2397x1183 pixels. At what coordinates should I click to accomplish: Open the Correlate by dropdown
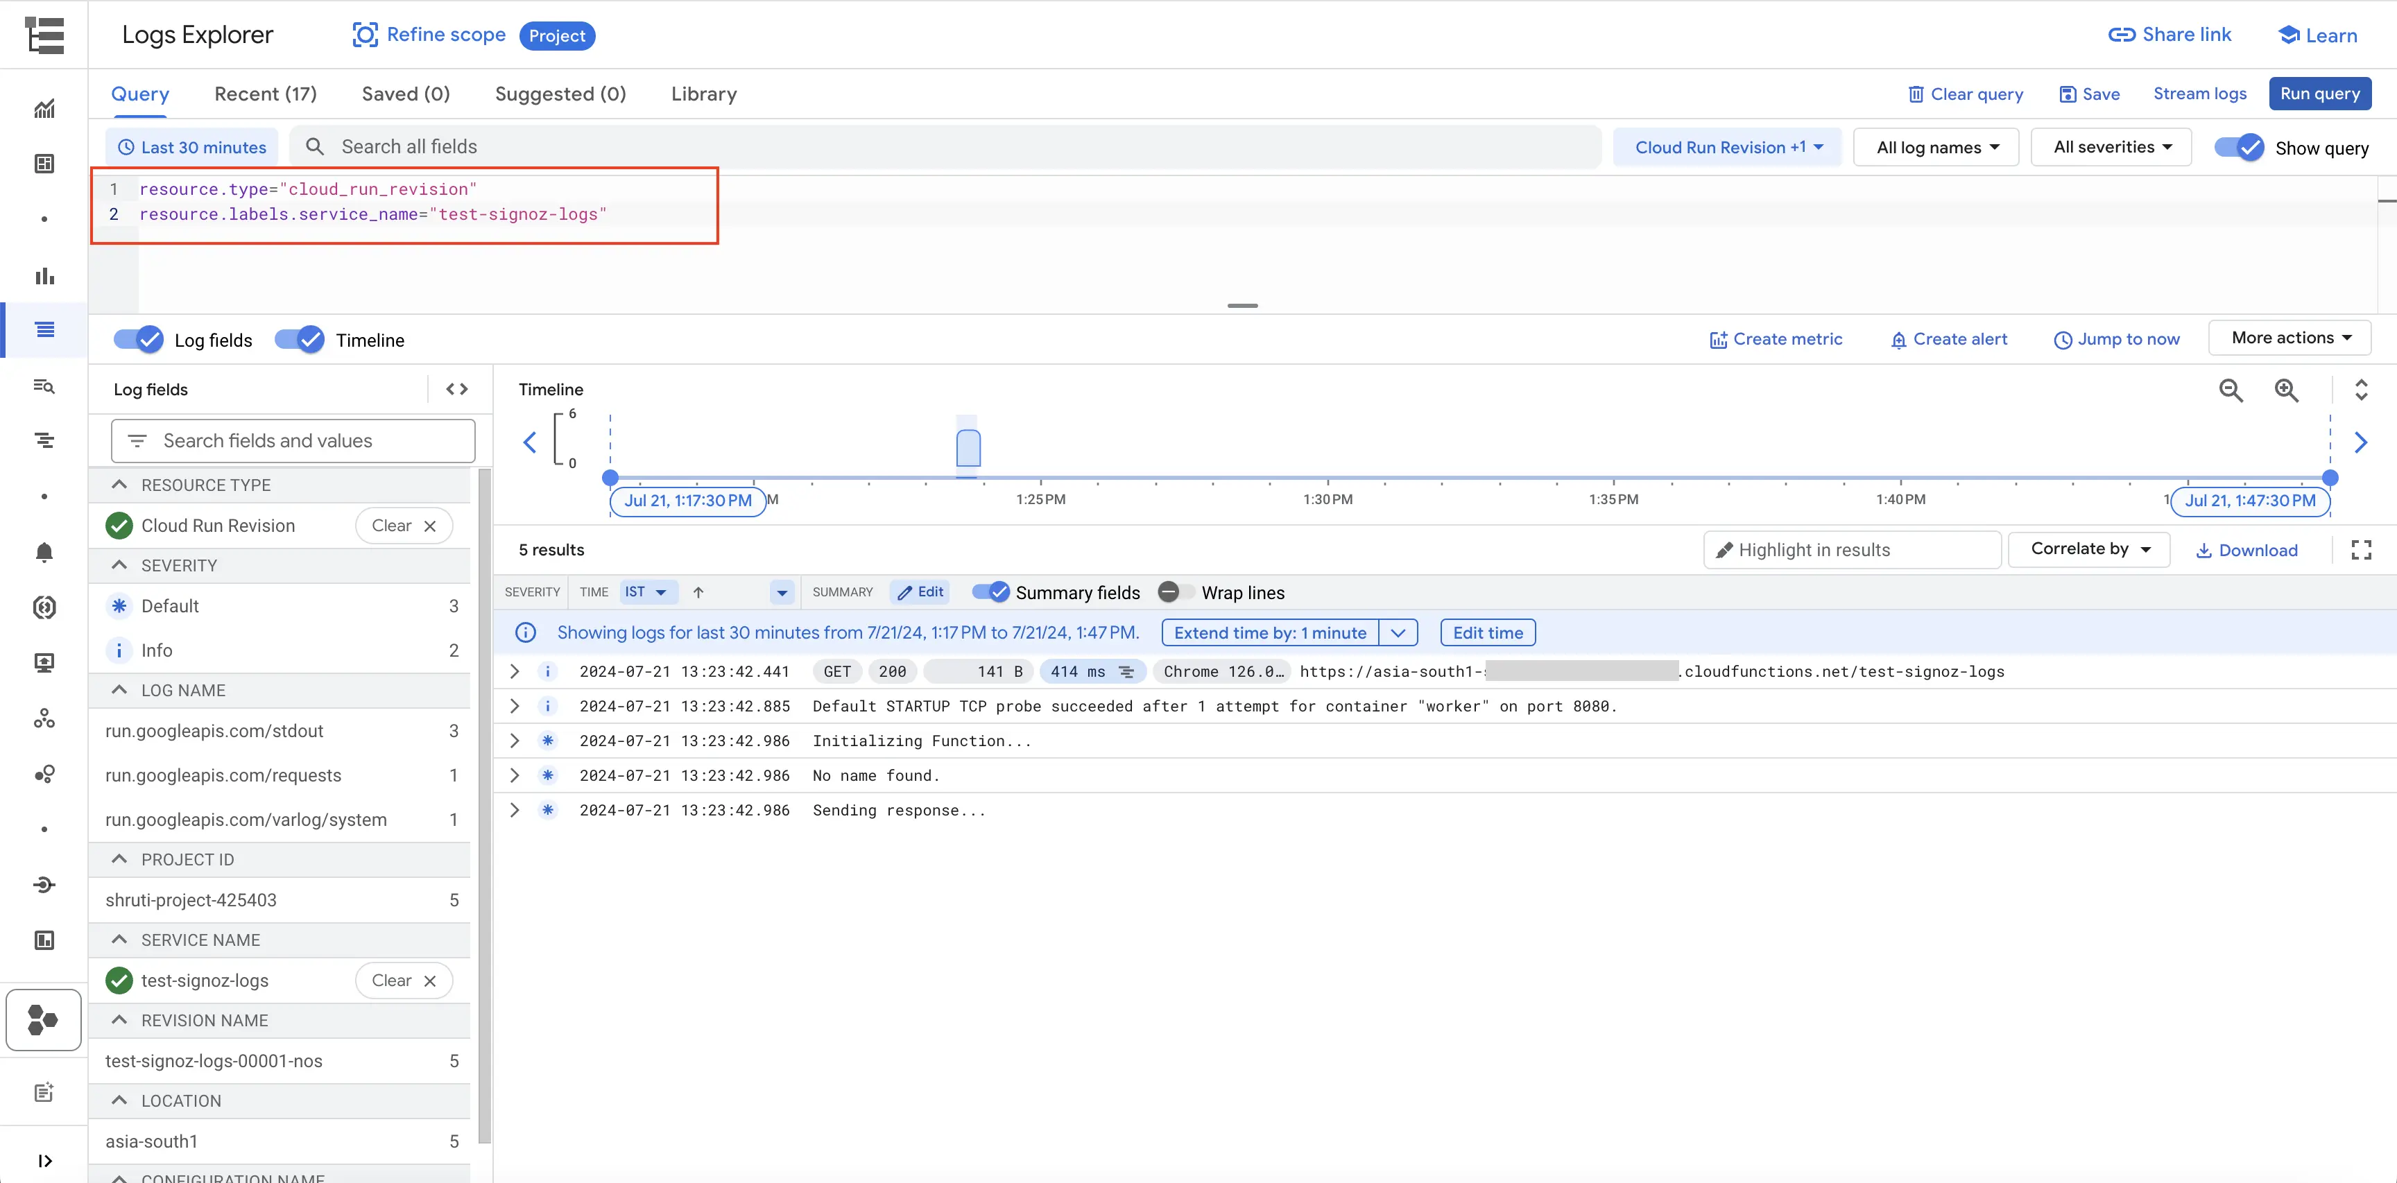pyautogui.click(x=2089, y=549)
